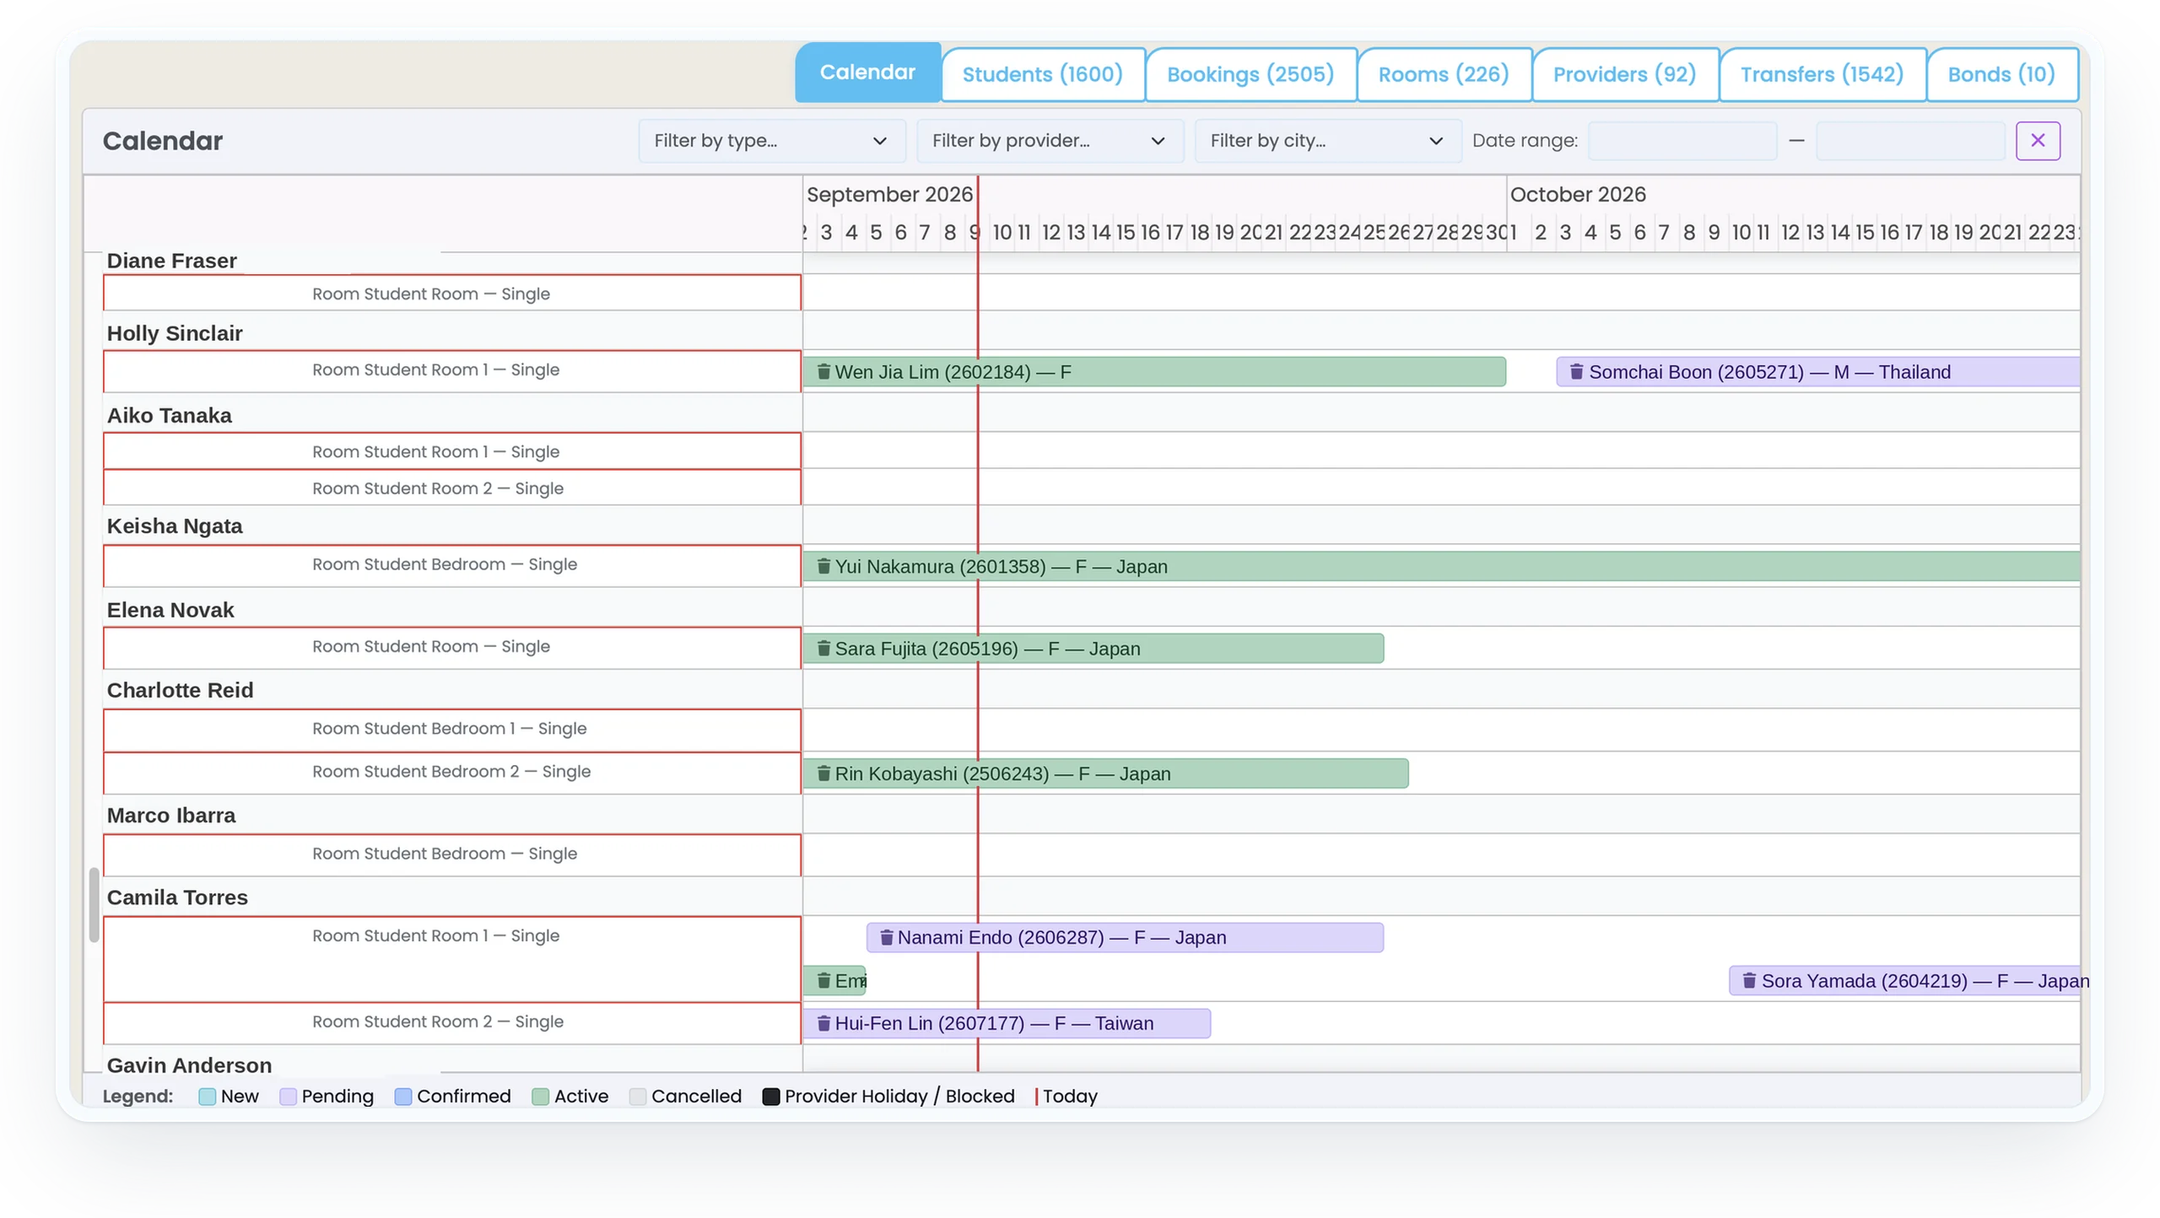Open Hui-Fen Lin (2607177) booking bar
The width and height of the screenshot is (2160, 1218).
pyautogui.click(x=1006, y=1023)
